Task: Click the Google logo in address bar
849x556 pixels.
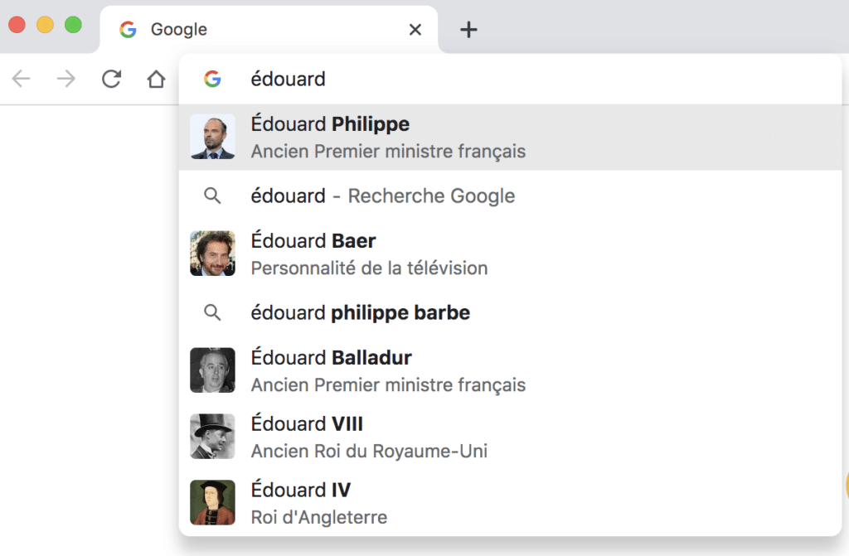Action: pos(212,79)
